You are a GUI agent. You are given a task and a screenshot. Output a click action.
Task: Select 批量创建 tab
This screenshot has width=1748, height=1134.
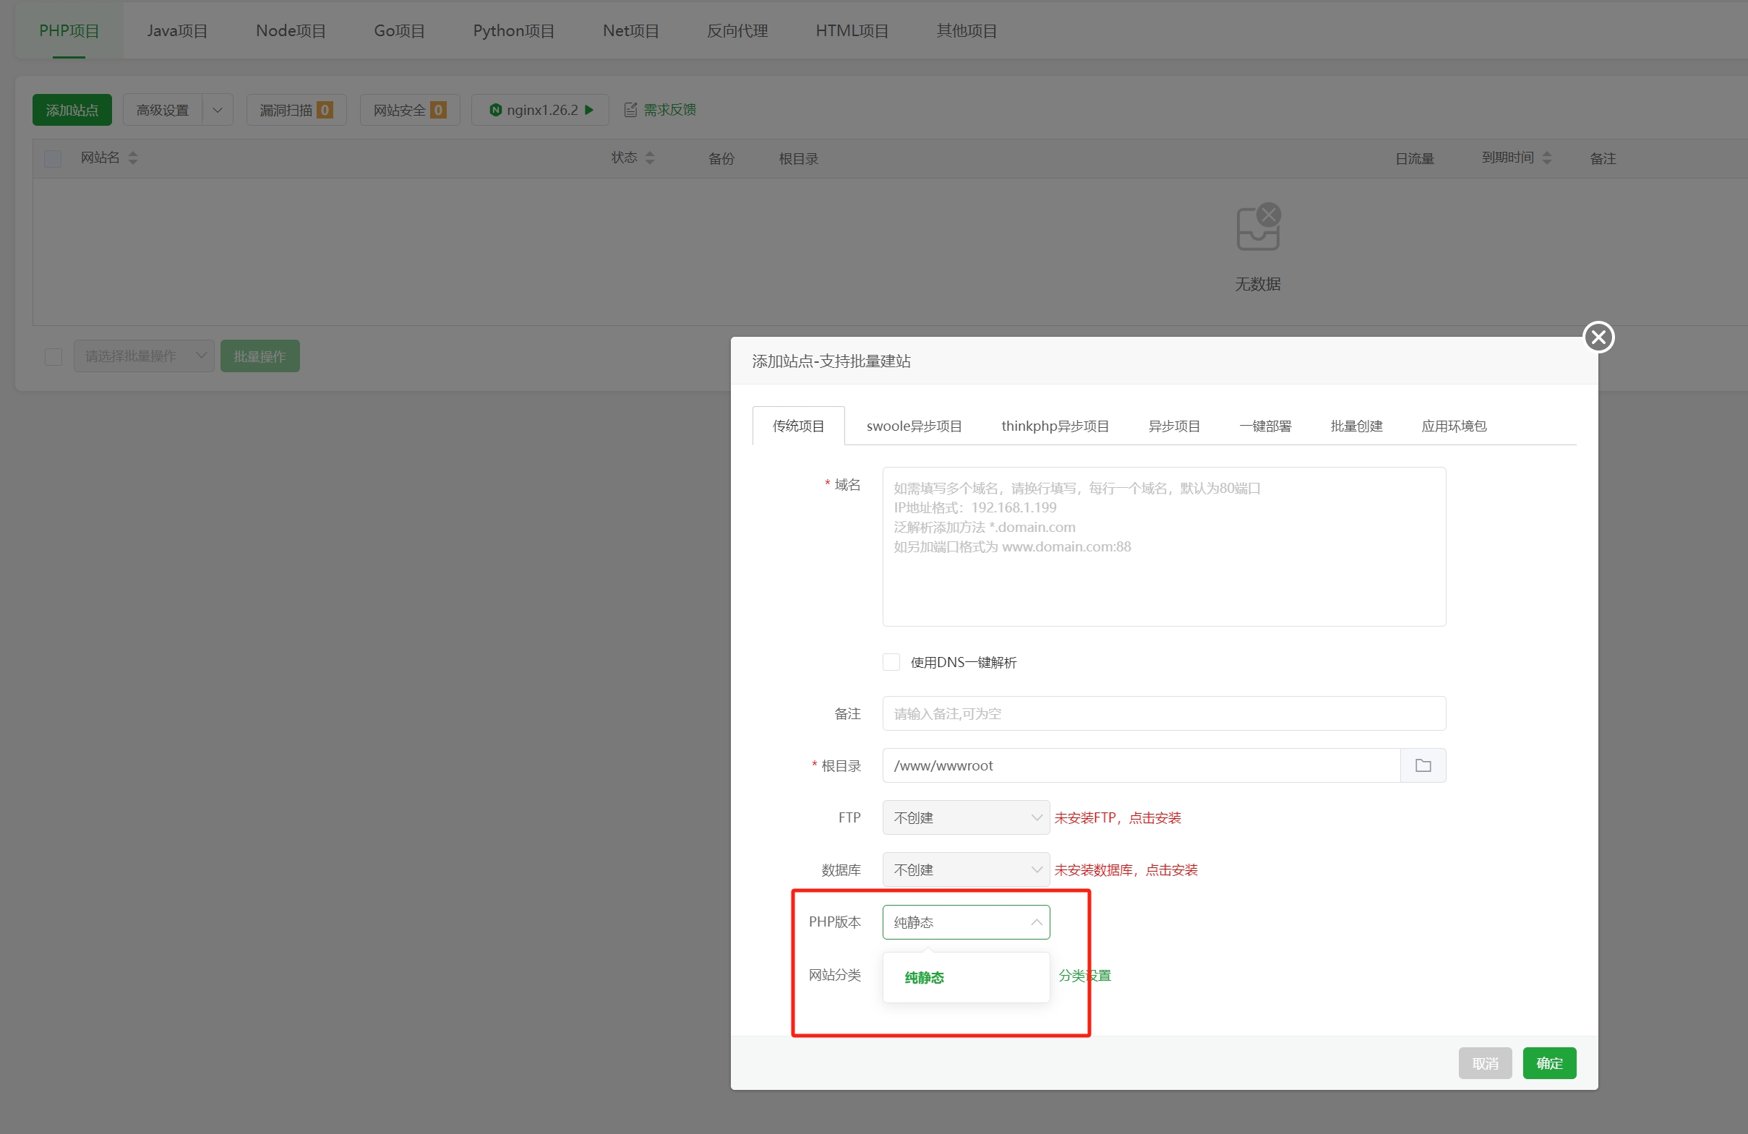(1355, 426)
